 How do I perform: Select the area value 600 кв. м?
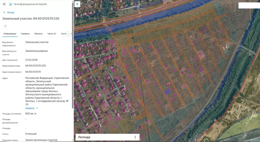coord(31,114)
